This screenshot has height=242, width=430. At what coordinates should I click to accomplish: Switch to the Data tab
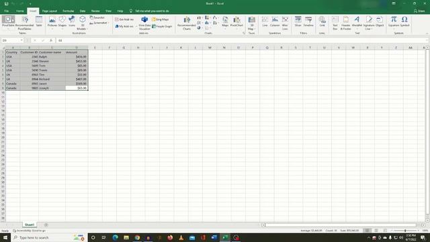pos(83,11)
